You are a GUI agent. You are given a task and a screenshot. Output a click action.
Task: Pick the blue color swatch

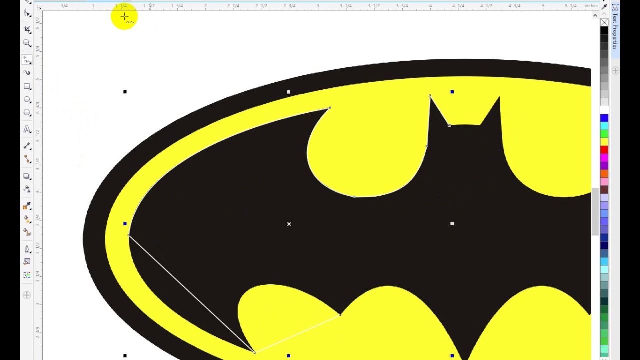pyautogui.click(x=604, y=118)
